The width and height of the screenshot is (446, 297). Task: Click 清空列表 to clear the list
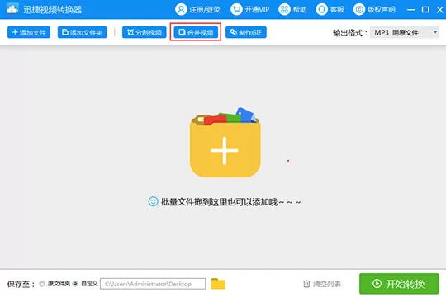[322, 284]
